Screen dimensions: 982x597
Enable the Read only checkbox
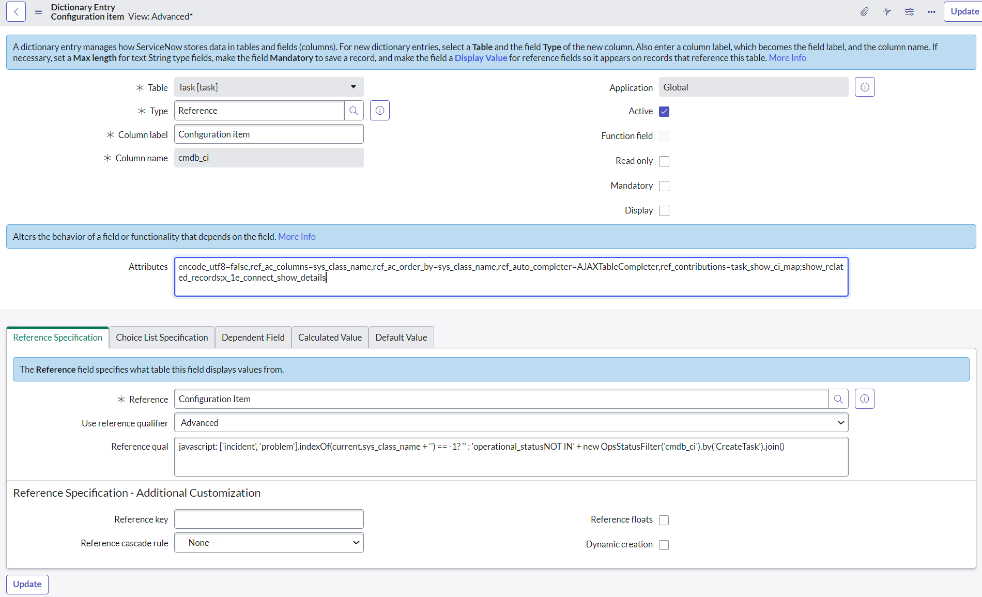(664, 161)
